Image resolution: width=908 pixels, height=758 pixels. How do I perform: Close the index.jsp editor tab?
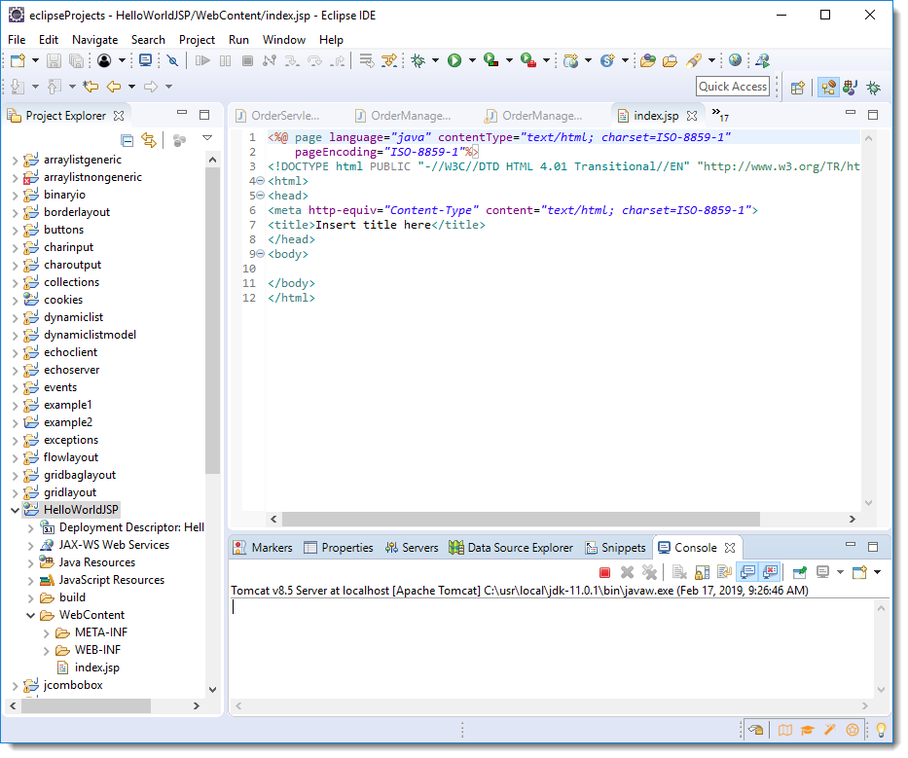point(692,116)
